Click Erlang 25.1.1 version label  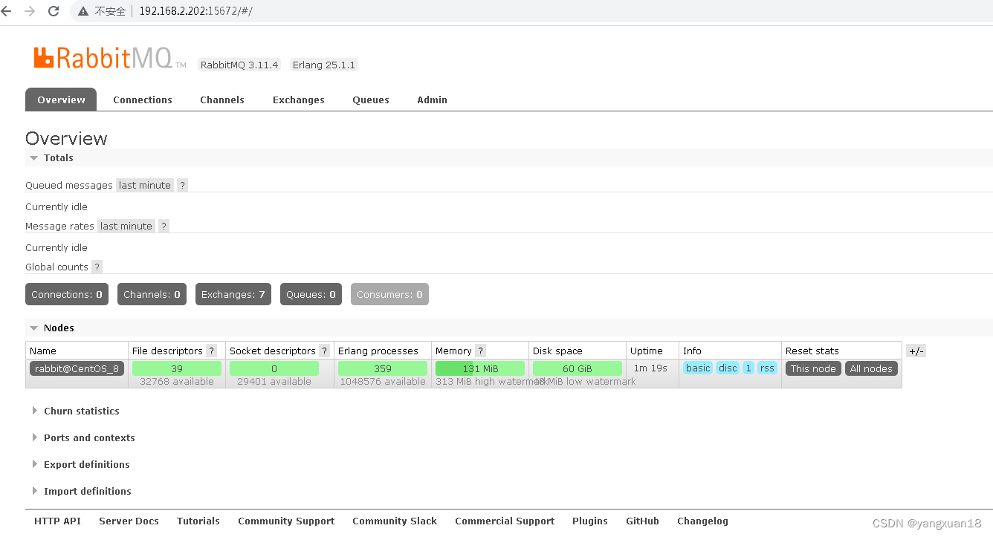point(324,65)
